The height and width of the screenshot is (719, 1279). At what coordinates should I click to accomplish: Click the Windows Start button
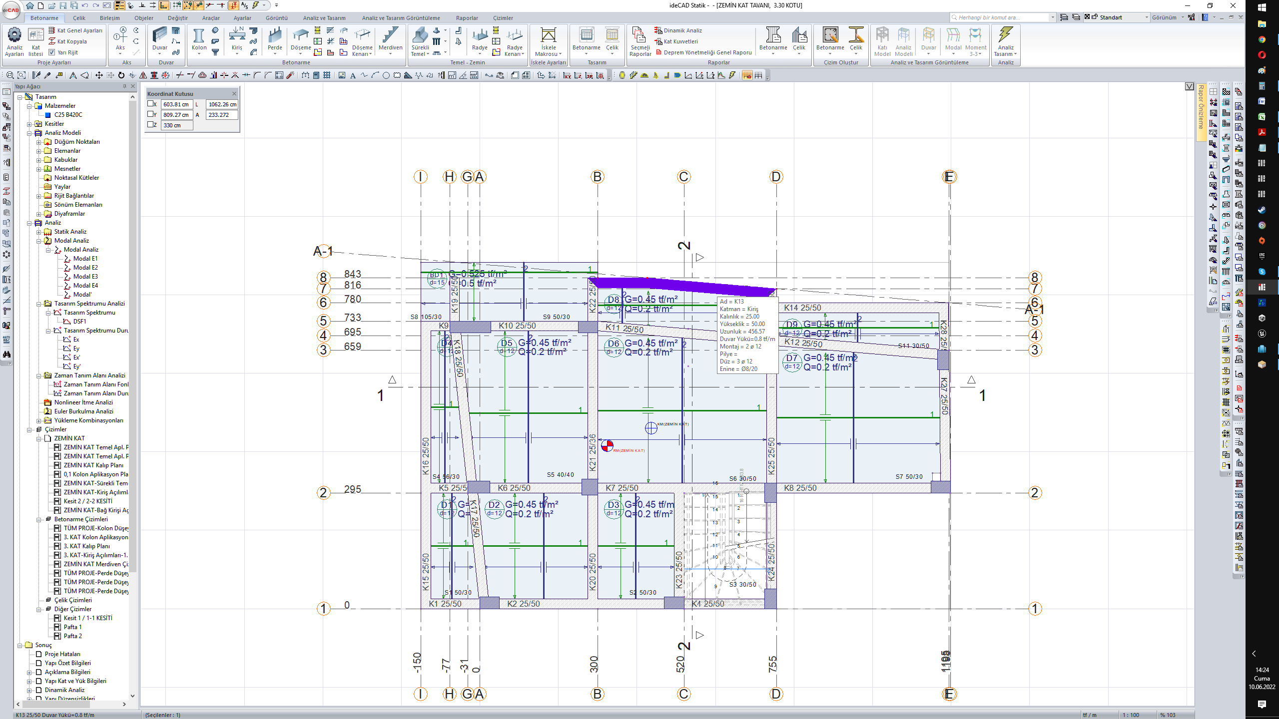pyautogui.click(x=1262, y=7)
